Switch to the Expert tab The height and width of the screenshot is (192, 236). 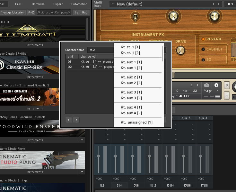(58, 4)
